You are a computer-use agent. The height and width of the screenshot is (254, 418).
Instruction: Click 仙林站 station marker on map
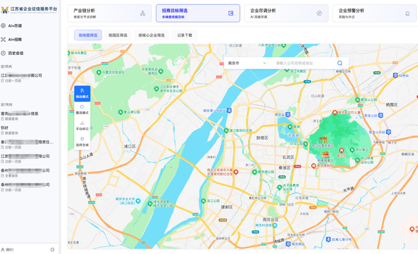[x=395, y=75]
